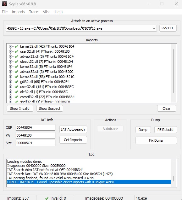This screenshot has height=200, width=182.
Task: Click green checkmark beside comctl32.dll (22)
Action: pos(16,97)
